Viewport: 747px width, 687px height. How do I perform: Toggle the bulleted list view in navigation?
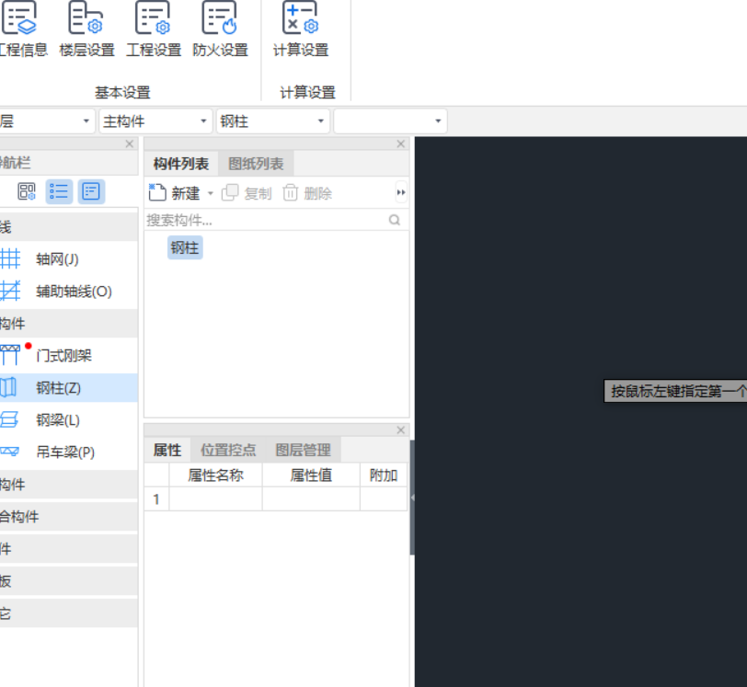click(59, 191)
